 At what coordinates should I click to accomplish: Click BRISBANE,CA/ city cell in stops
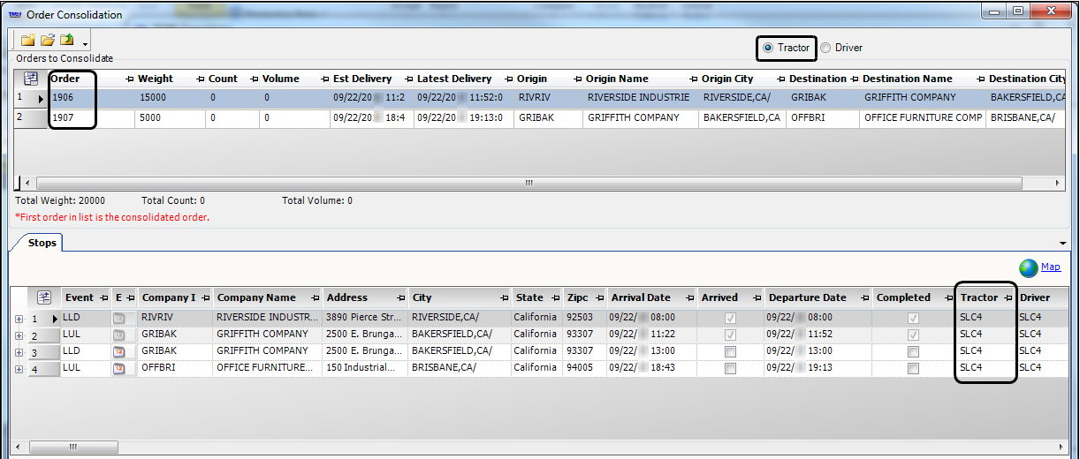(460, 368)
